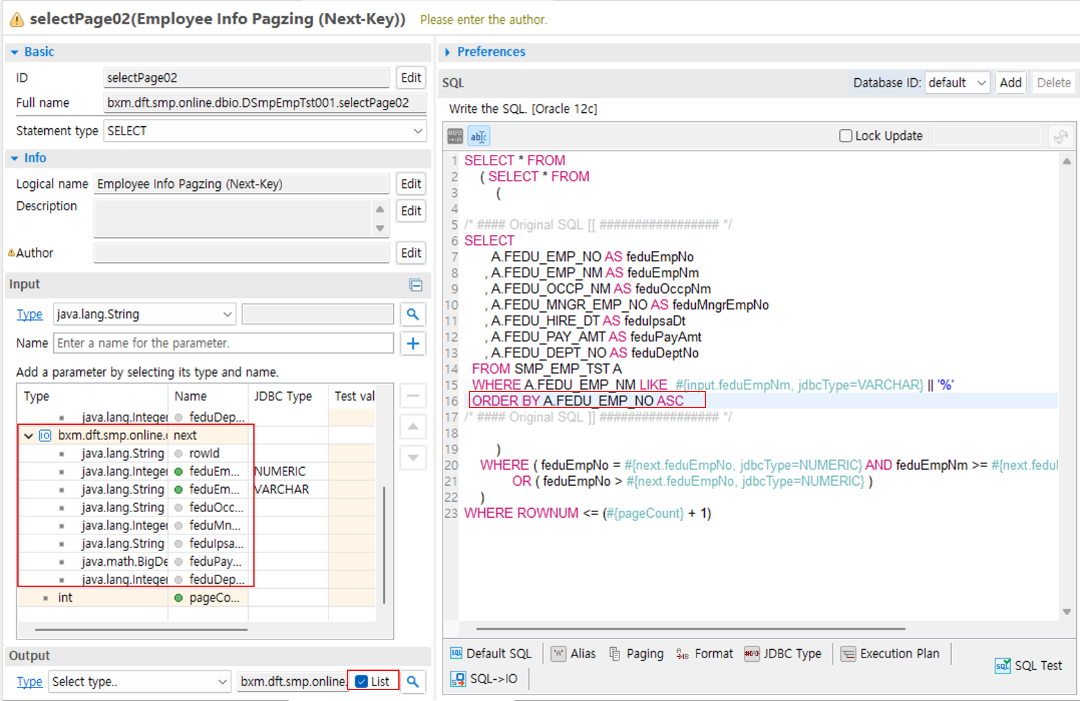Click the Edit button next to ID
Screen dimensions: 1080x701
pyautogui.click(x=410, y=78)
